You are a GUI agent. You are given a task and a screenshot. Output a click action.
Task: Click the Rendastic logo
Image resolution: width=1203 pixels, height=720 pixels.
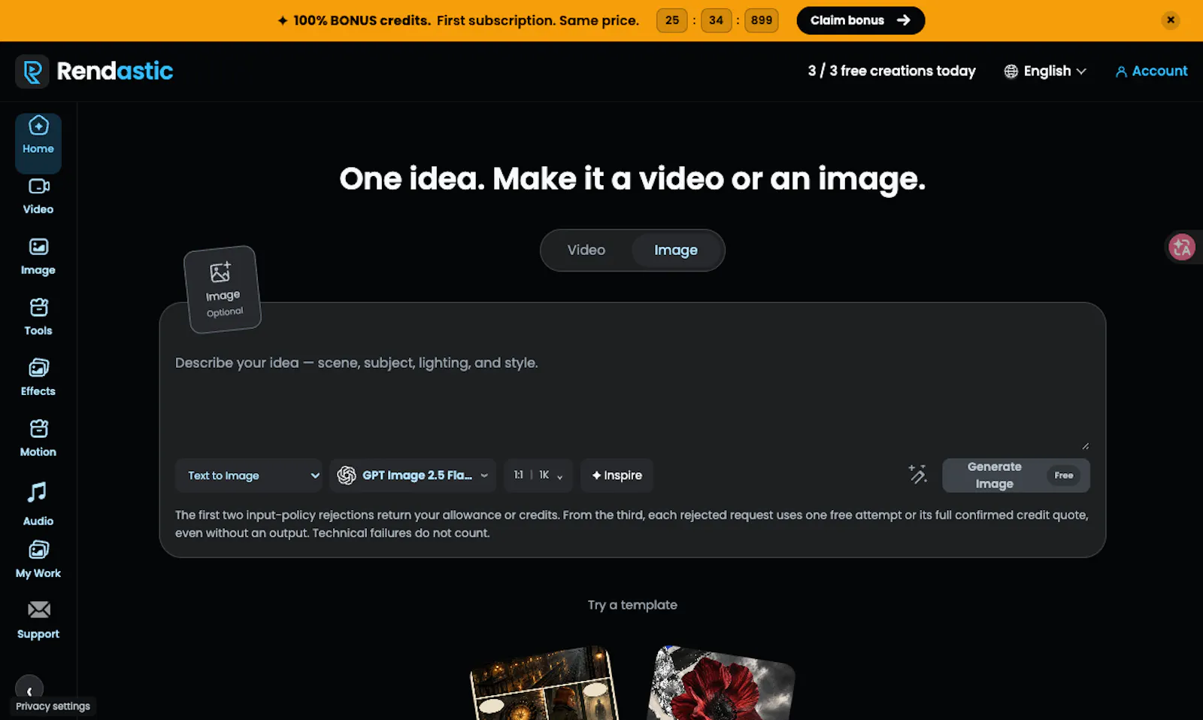pos(95,71)
